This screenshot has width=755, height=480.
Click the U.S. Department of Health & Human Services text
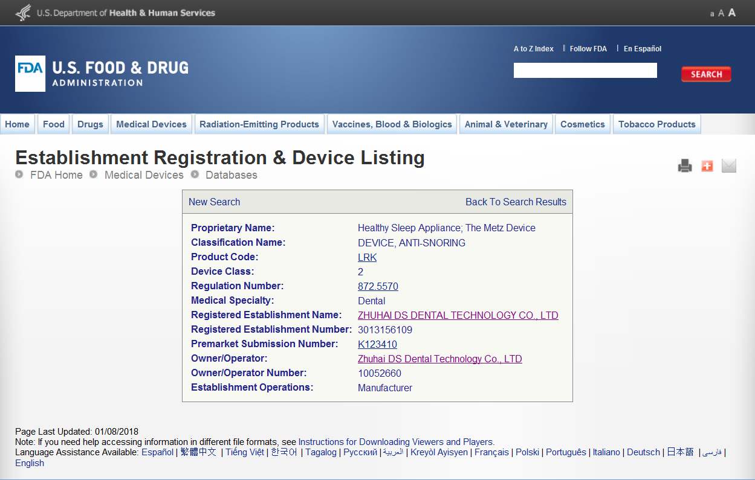click(x=126, y=13)
